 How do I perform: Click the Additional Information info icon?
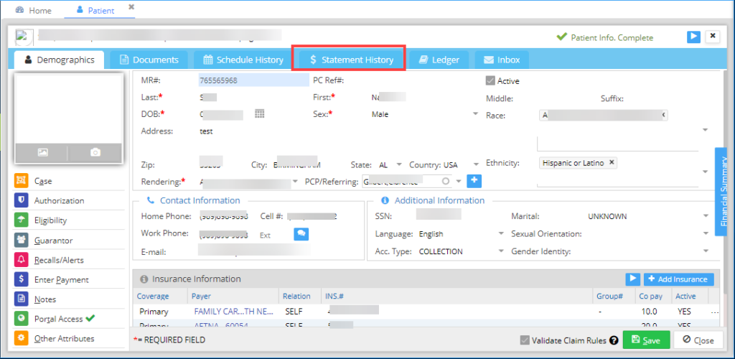(x=385, y=200)
